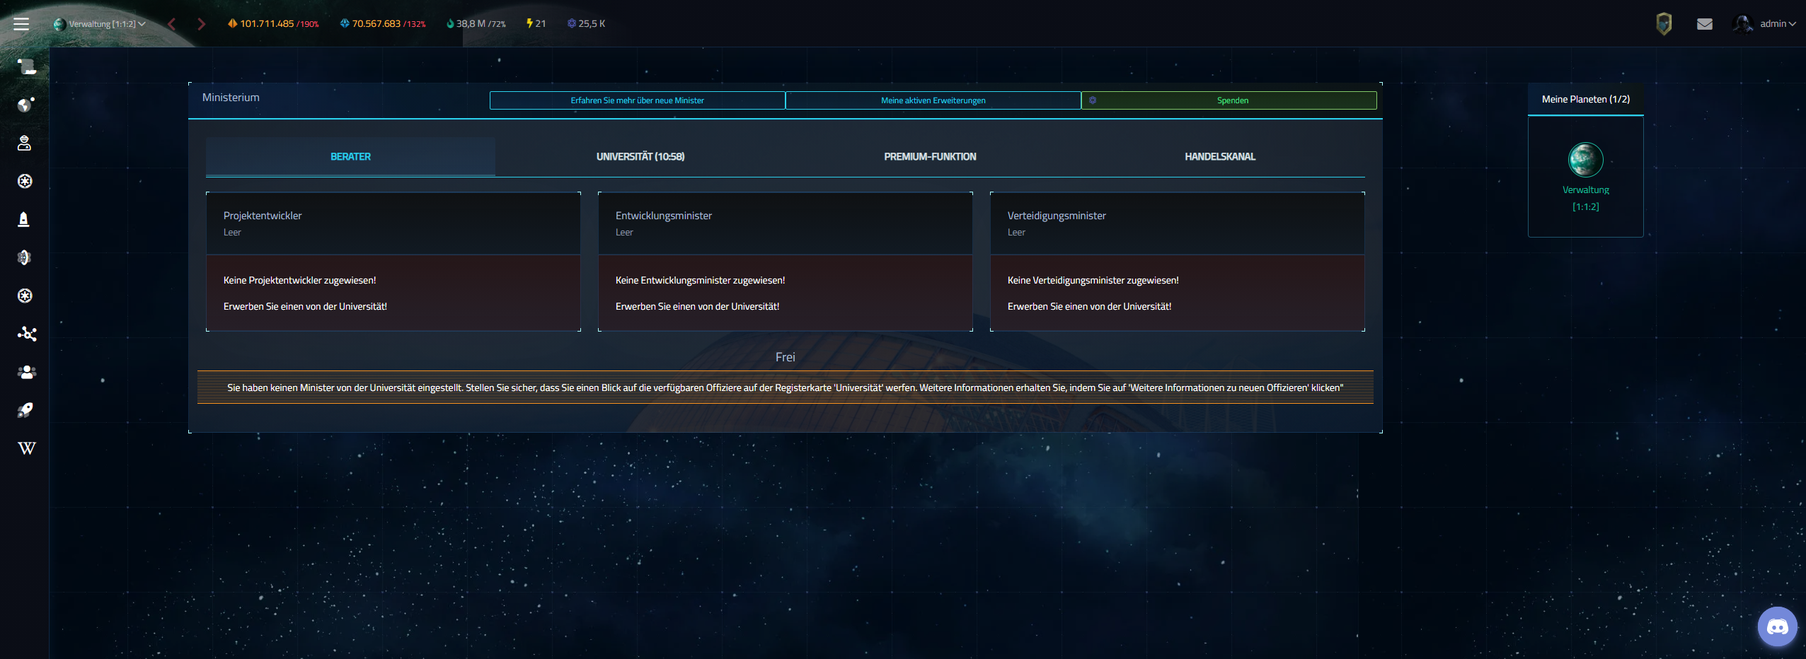Select the Verwaltung planet thumbnail

pyautogui.click(x=1585, y=160)
